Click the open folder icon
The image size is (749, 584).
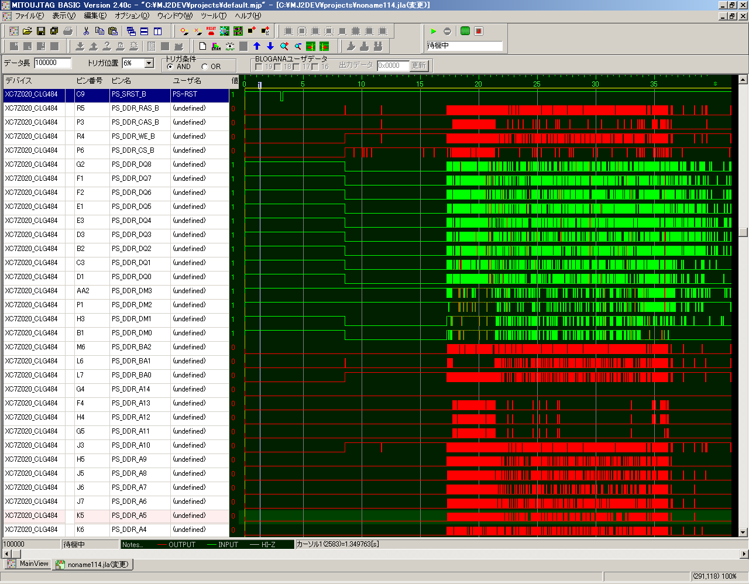(27, 31)
